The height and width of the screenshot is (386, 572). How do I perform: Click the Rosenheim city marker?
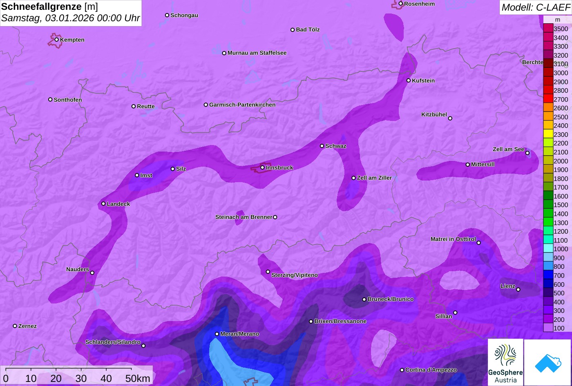(400, 4)
